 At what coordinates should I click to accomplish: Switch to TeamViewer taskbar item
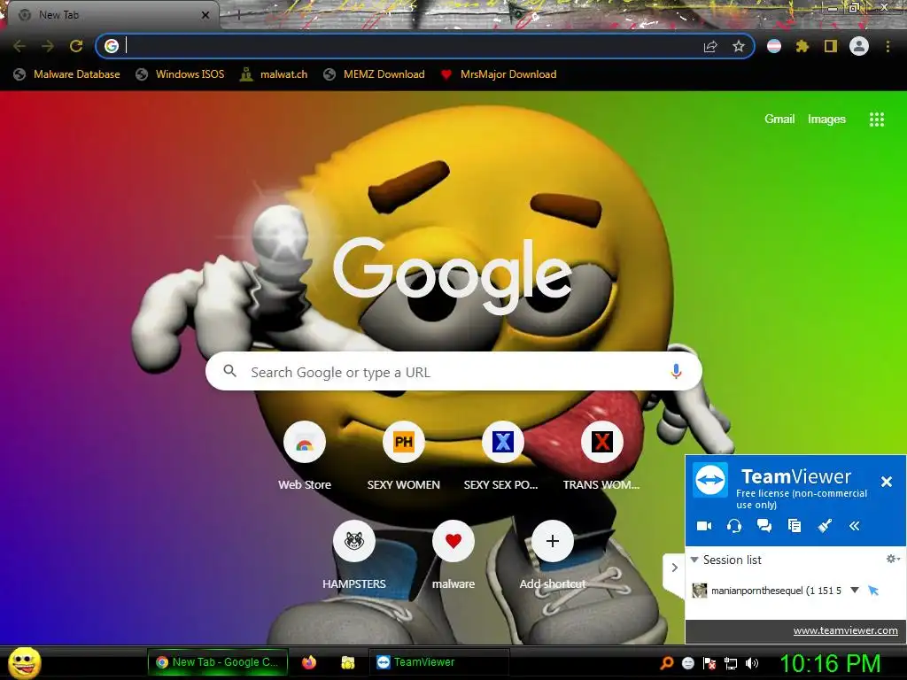(x=439, y=662)
